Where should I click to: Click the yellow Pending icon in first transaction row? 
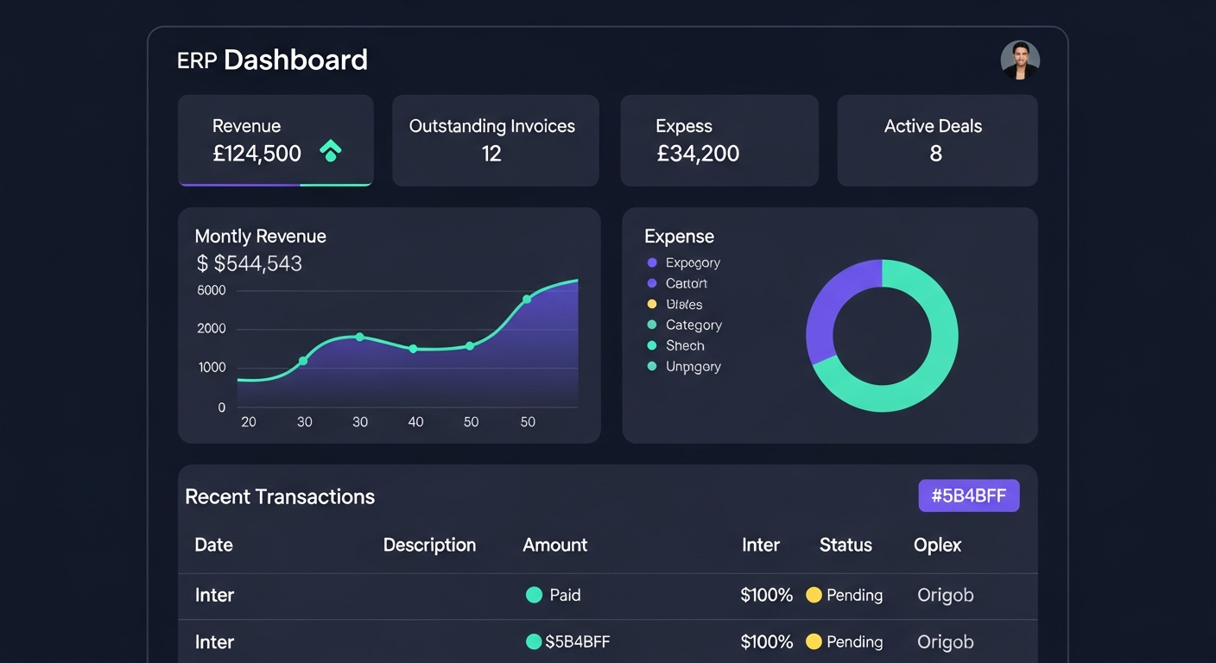pyautogui.click(x=813, y=595)
